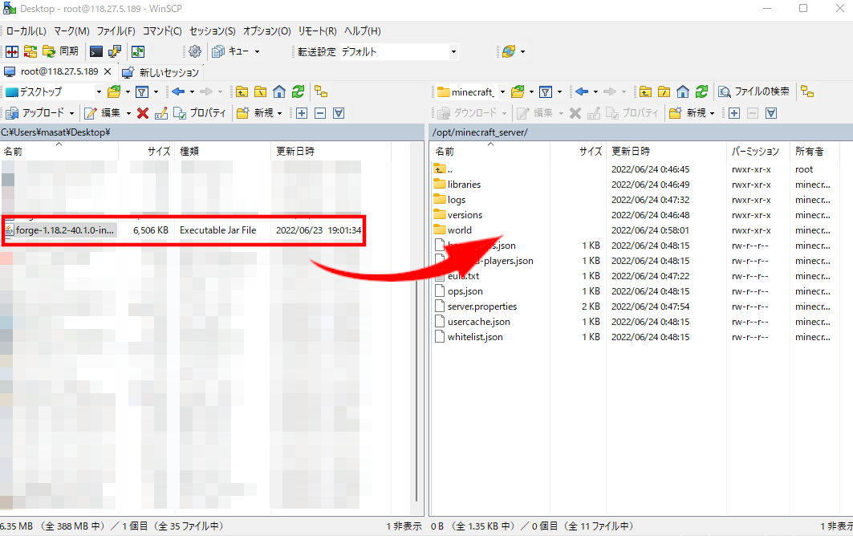Image resolution: width=853 pixels, height=536 pixels.
Task: Open the 新しいセッション tab
Action: coord(161,72)
